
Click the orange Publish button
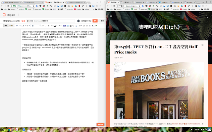click(95, 21)
